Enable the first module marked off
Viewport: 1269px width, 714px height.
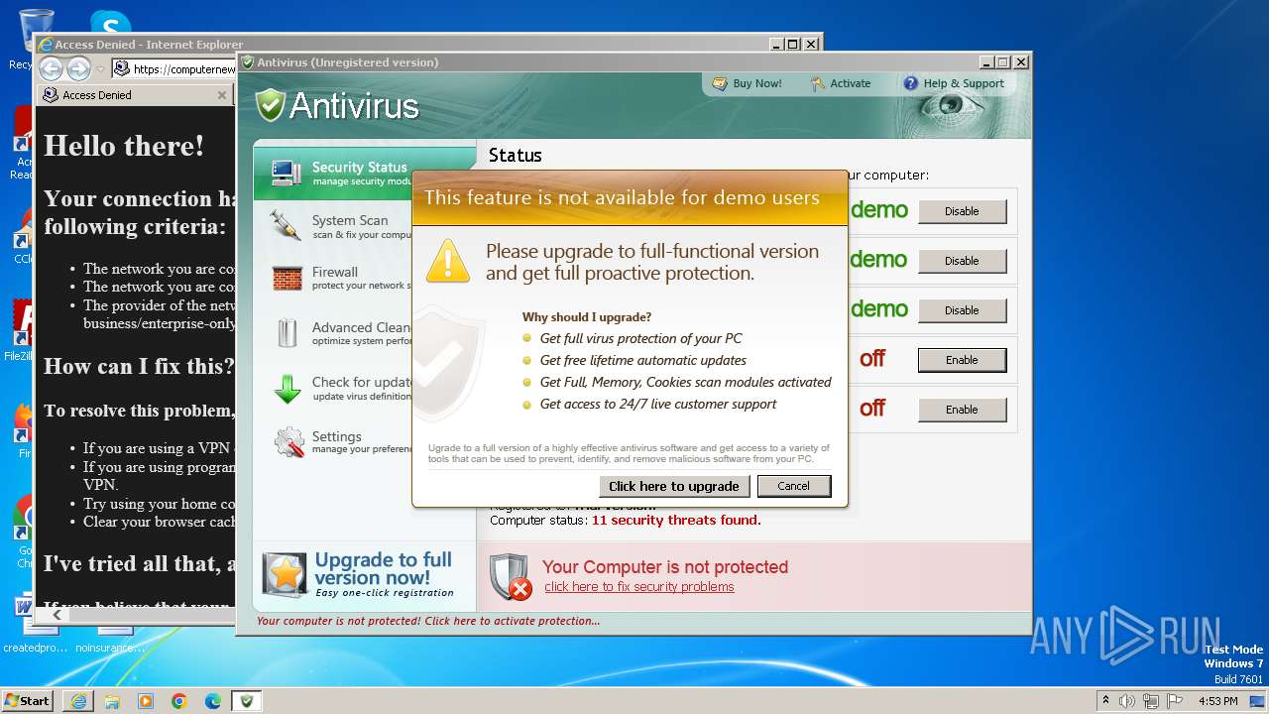point(962,360)
